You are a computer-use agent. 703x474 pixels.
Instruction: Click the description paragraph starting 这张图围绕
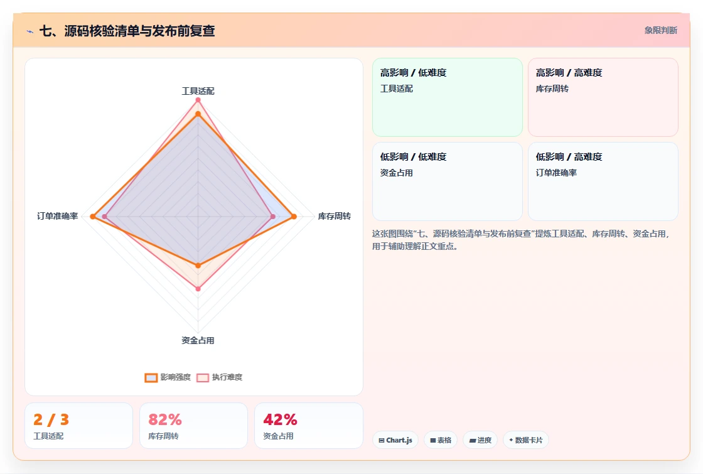click(521, 240)
